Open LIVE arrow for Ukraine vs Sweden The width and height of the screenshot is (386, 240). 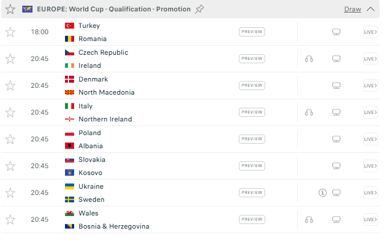click(370, 193)
